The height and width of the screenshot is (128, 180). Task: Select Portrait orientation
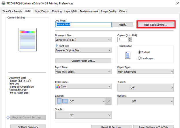coord(144,52)
